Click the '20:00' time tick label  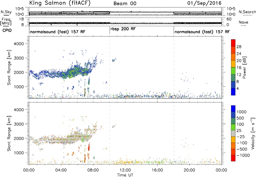(x=189, y=170)
